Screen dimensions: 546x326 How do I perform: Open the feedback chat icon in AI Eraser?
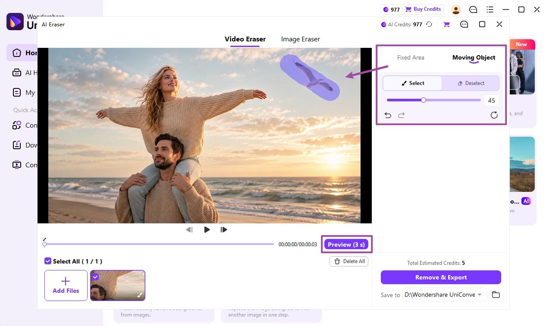[x=464, y=25]
